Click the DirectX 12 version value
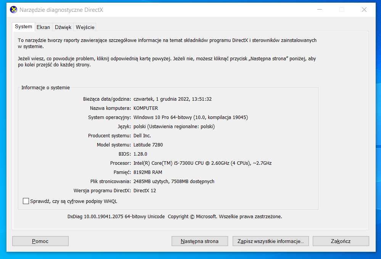Screen dimensions: 381x259 [x=145, y=190]
